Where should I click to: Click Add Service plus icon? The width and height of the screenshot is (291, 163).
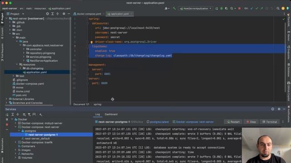[x=40, y=115]
